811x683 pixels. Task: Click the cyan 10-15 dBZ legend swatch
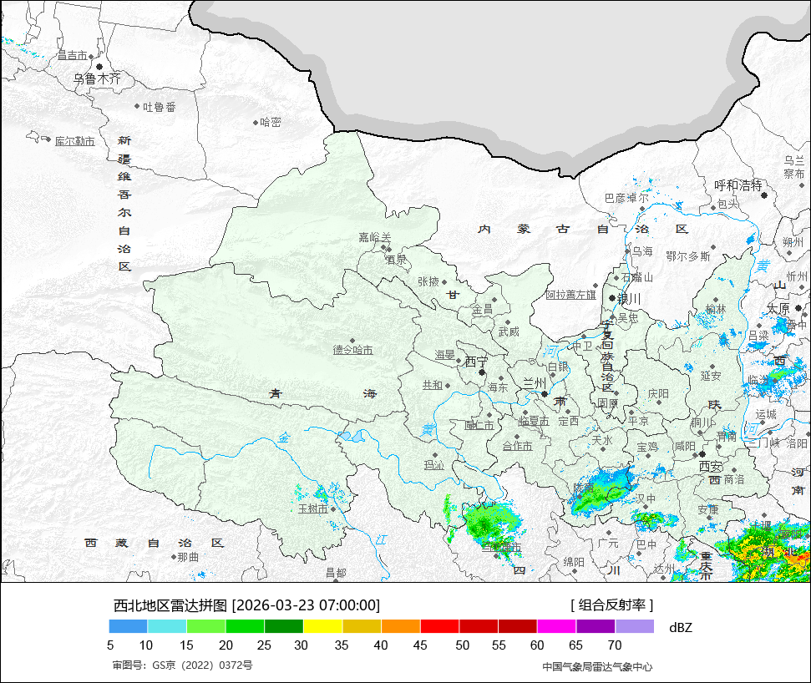click(167, 627)
